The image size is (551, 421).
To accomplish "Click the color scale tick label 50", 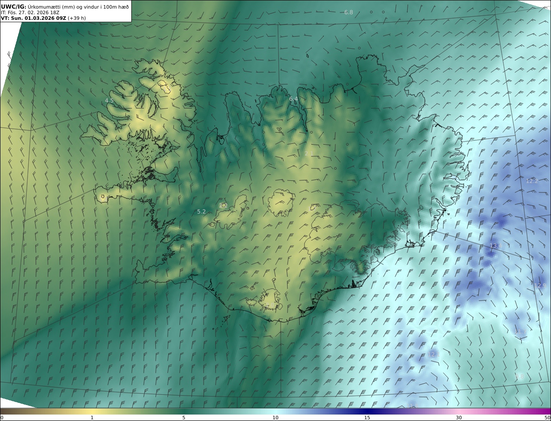I will coord(547,418).
